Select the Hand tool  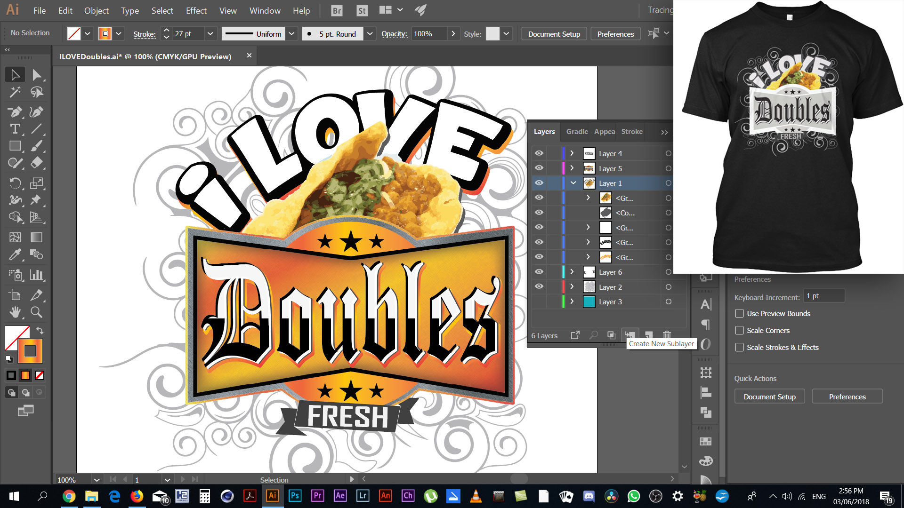[x=15, y=312]
